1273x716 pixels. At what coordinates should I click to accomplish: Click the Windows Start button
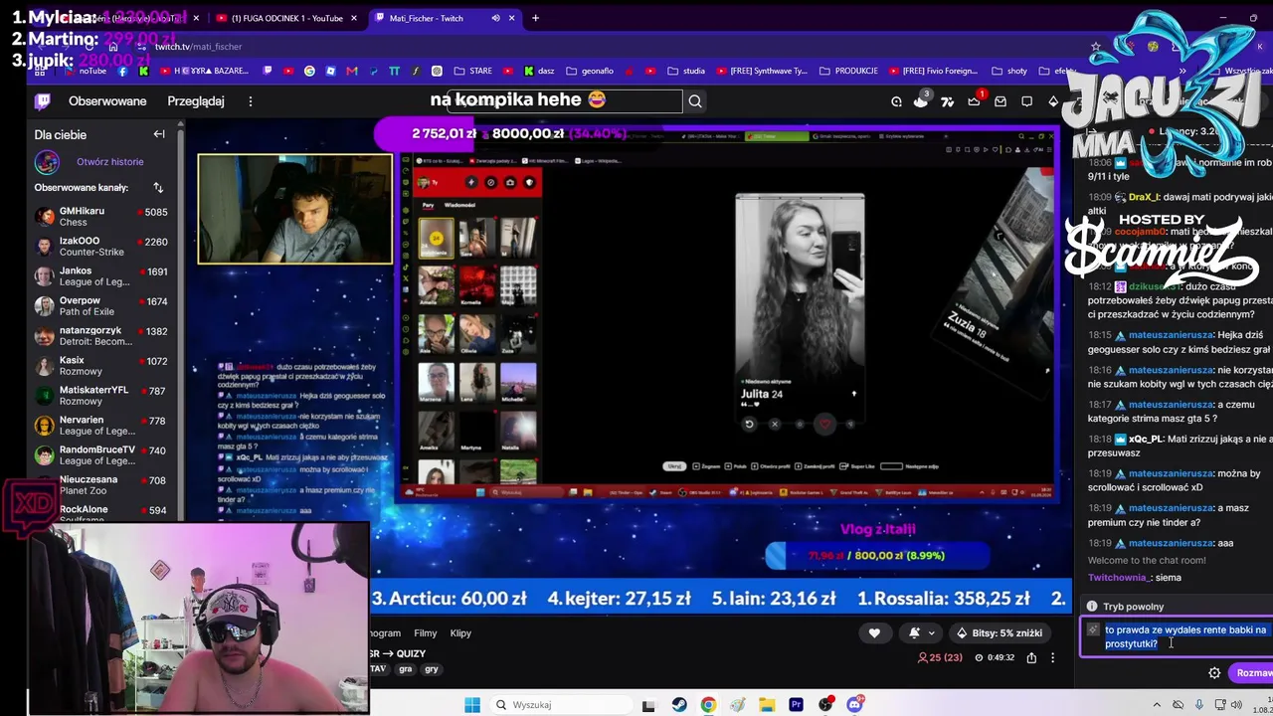pos(472,705)
